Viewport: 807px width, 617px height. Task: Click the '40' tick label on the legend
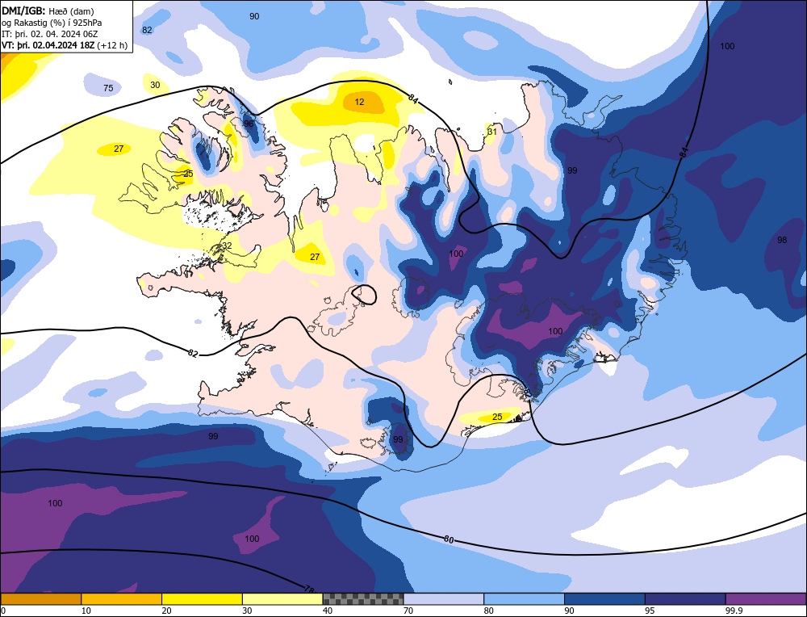pos(328,611)
